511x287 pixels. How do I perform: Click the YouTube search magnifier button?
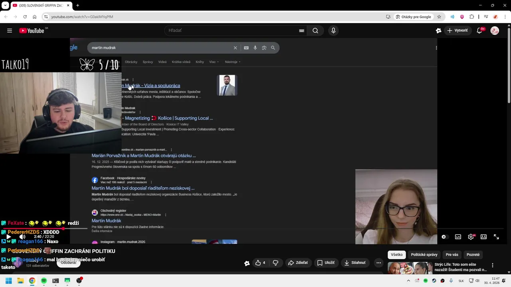click(315, 31)
